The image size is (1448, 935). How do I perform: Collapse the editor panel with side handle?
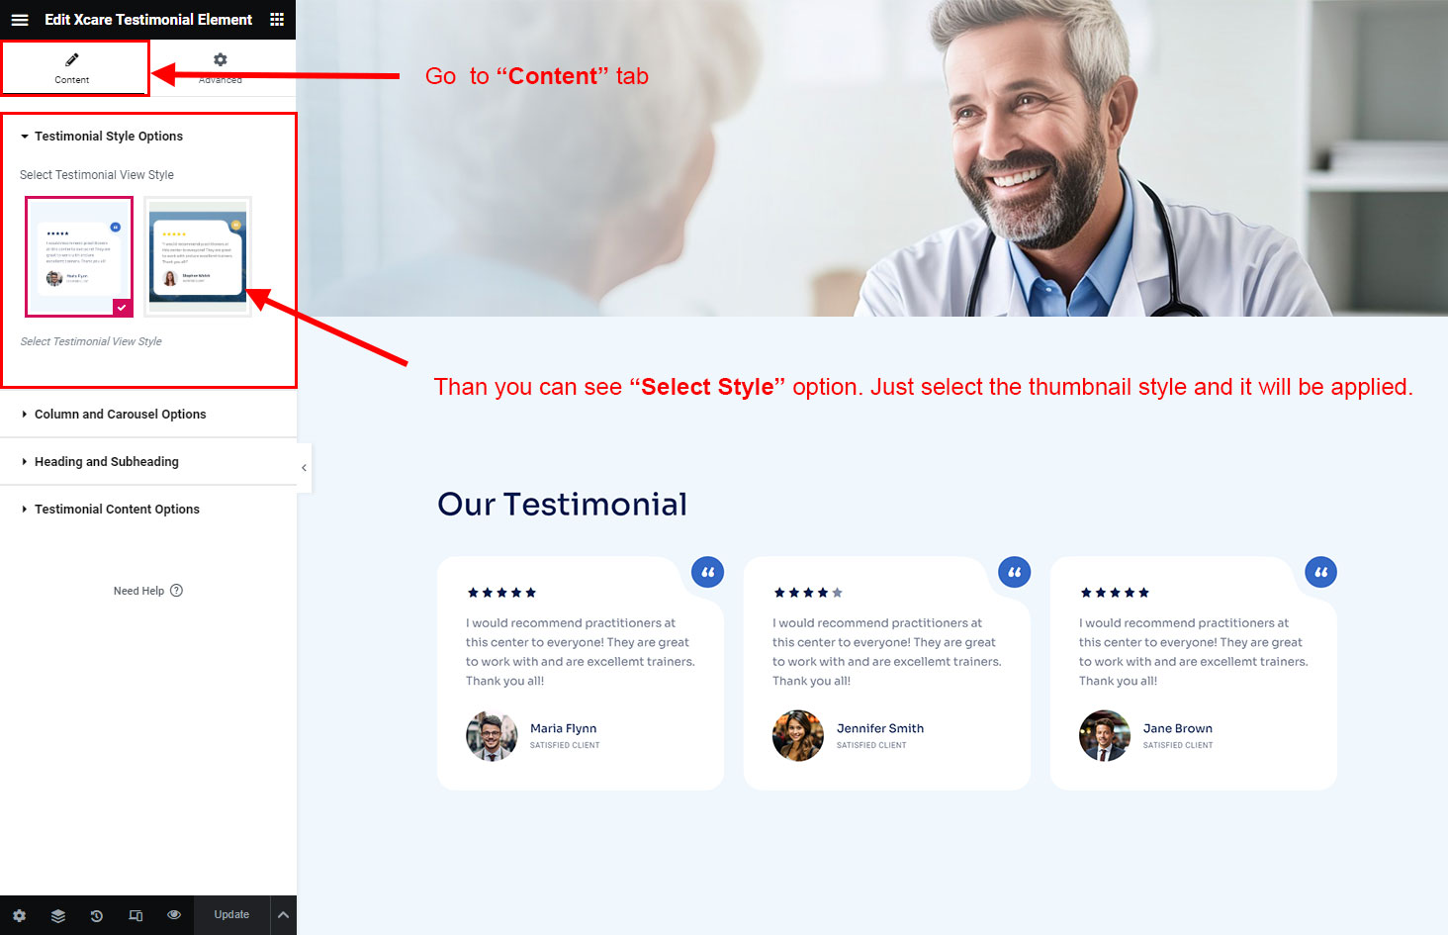304,468
